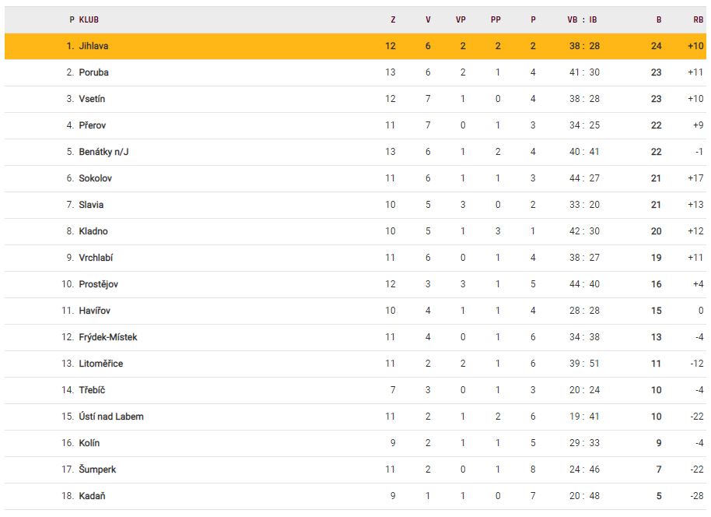Viewport: 711px width, 517px height.
Task: Select Vsetín in the standings
Action: pos(92,99)
